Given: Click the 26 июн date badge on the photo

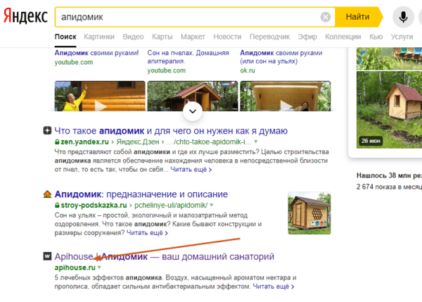Looking at the screenshot, I should [x=371, y=141].
